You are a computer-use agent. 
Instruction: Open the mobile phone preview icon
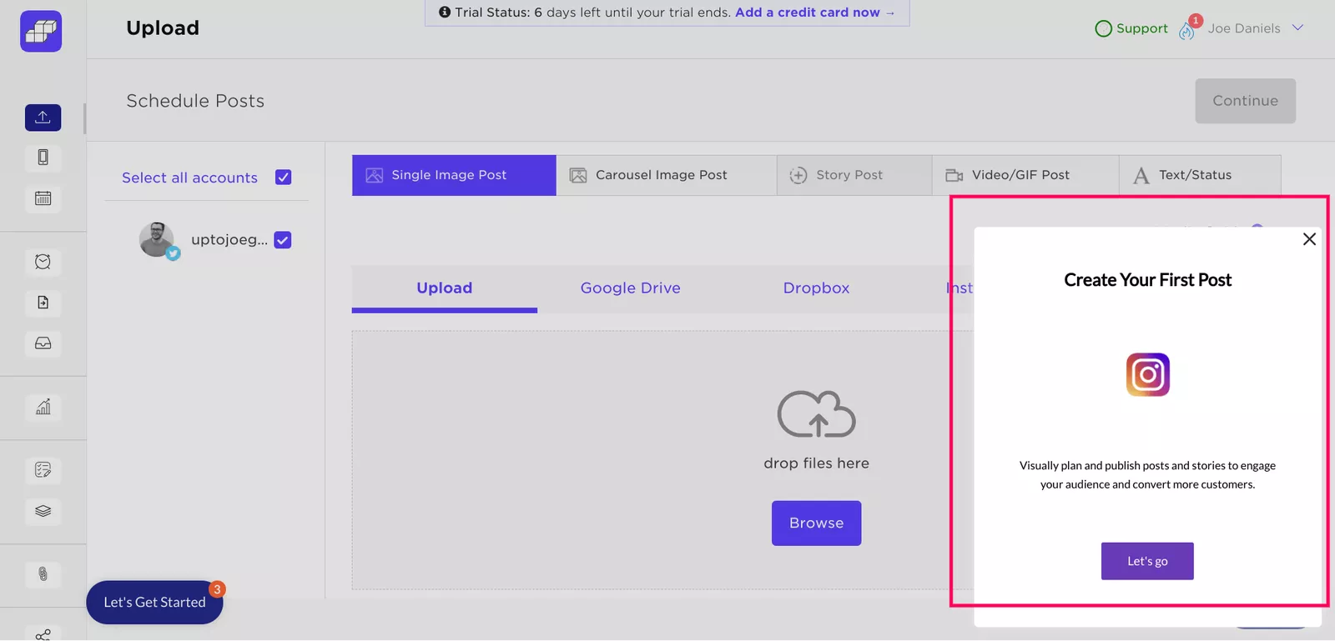click(43, 158)
